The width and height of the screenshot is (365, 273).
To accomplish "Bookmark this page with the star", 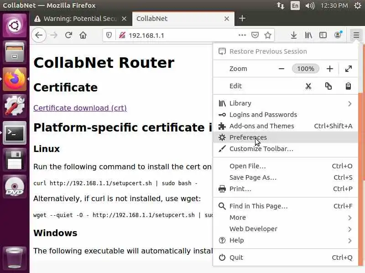I will 268,35.
